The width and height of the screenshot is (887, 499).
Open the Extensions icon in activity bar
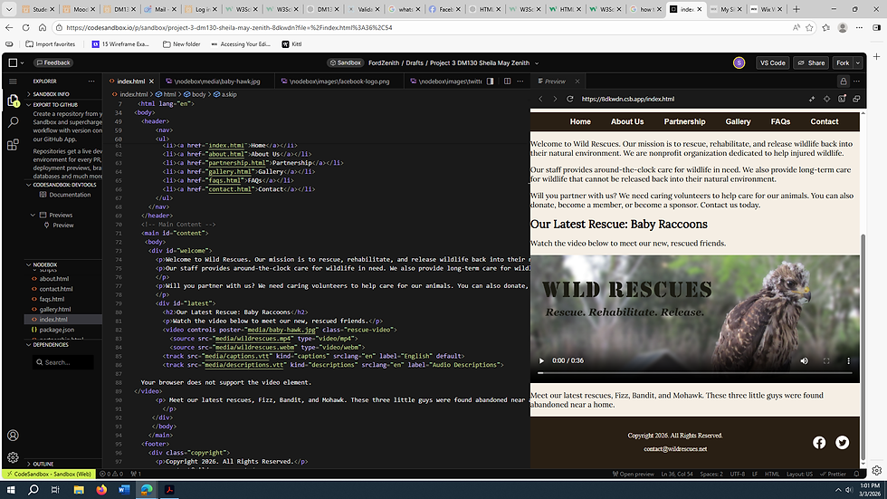point(13,145)
